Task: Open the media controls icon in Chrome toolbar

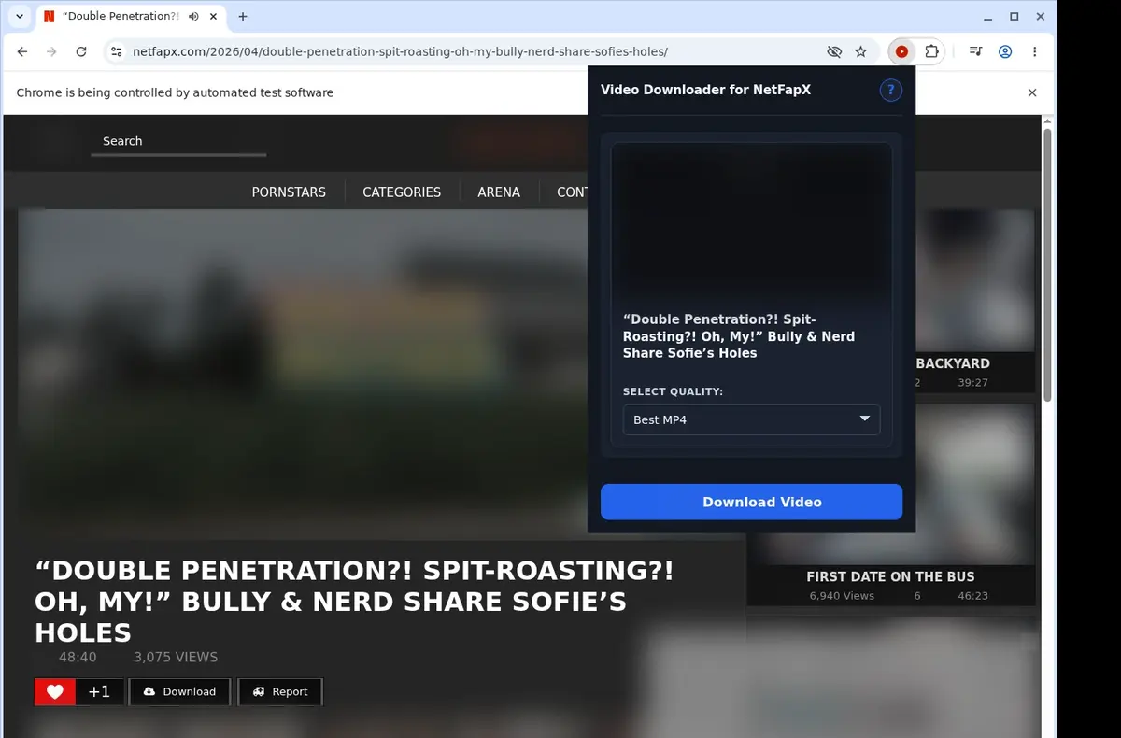Action: pos(975,52)
